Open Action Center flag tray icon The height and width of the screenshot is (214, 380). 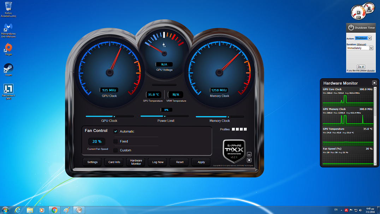coord(351,210)
